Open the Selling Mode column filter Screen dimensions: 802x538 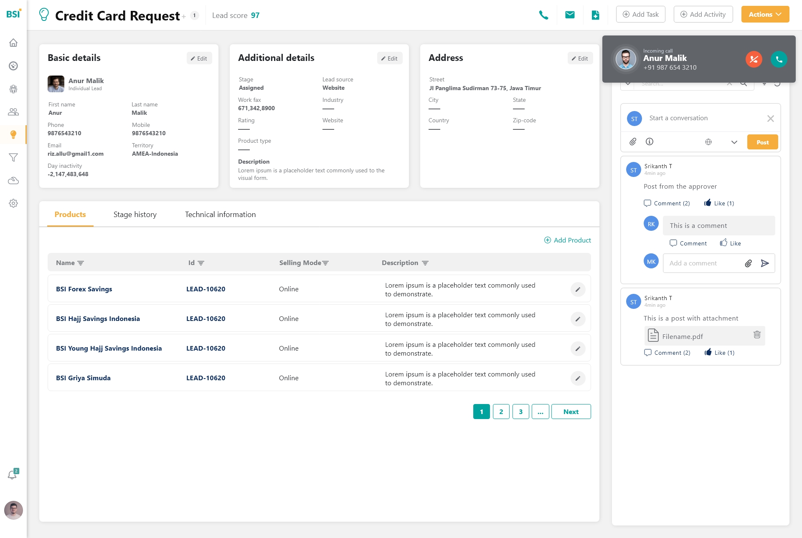326,263
